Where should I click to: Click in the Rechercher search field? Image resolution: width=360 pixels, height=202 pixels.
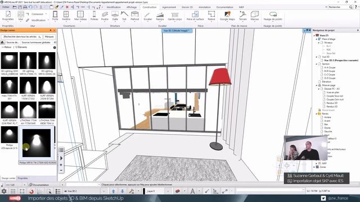[x=339, y=7]
